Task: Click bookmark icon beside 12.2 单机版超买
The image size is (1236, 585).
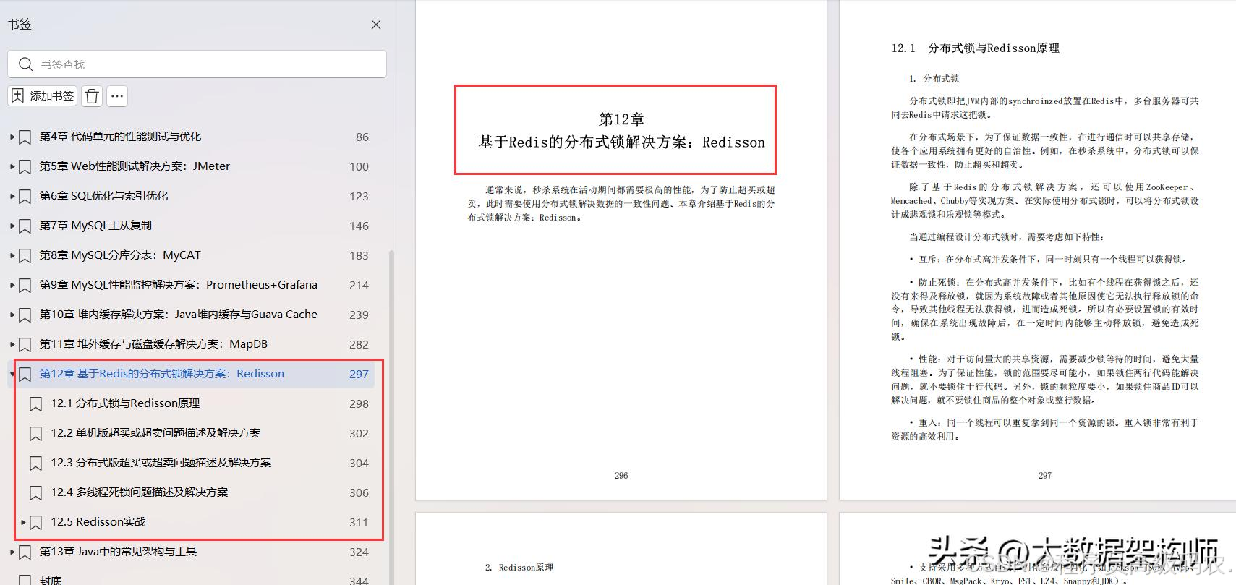Action: (35, 433)
